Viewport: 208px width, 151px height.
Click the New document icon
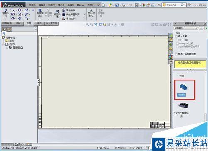[x=104, y=5]
